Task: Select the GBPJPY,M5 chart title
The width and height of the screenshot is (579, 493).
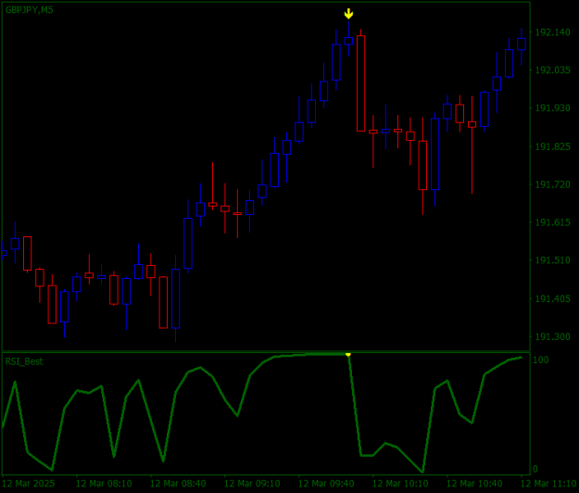Action: pyautogui.click(x=29, y=10)
